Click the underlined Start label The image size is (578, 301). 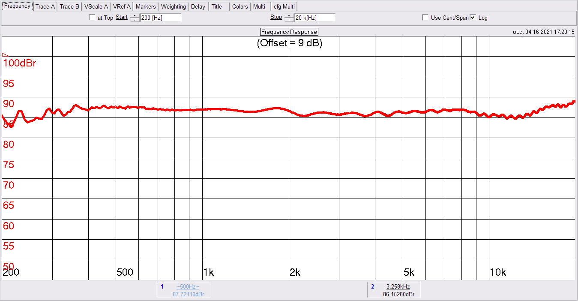(x=122, y=17)
